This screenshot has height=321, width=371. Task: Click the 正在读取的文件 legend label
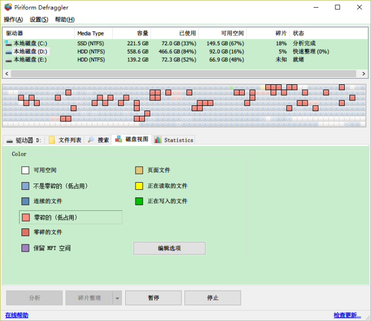(x=167, y=186)
